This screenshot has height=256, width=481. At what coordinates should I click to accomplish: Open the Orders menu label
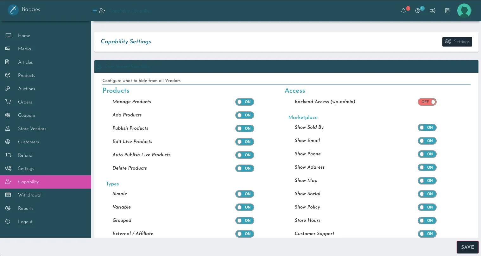(x=25, y=102)
